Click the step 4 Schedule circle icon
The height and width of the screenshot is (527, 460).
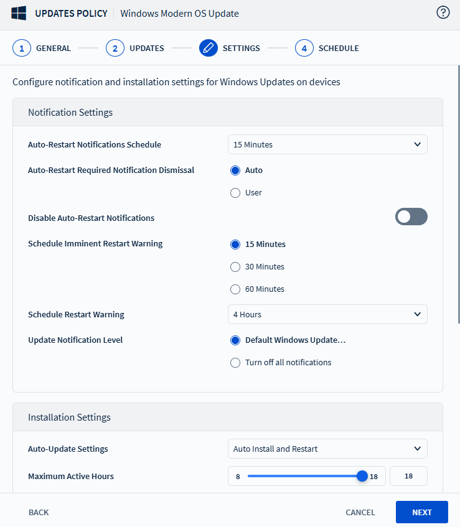(304, 48)
